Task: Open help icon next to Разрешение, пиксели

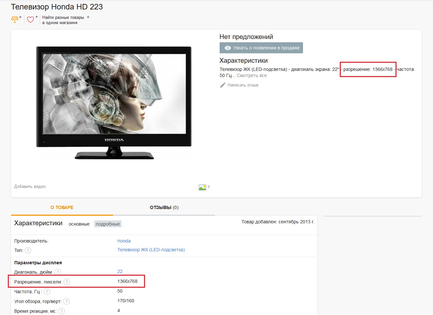Action: 66,282
